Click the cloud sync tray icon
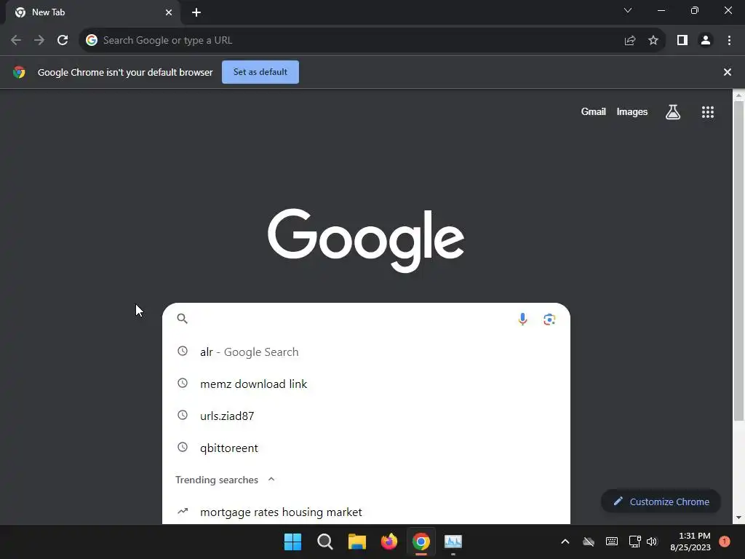 [589, 542]
